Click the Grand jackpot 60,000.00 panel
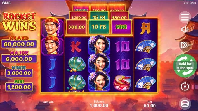 19,44
